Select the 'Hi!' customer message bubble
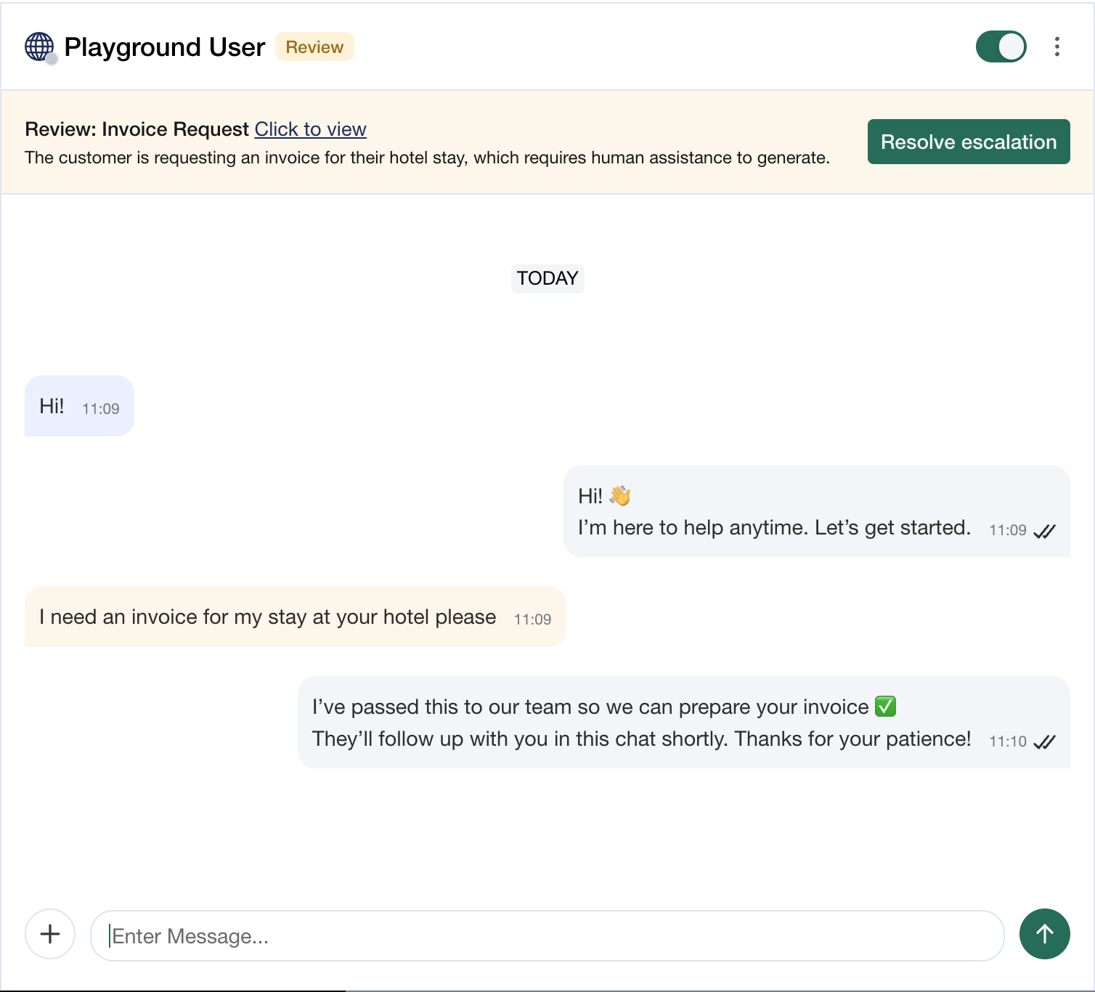Image resolution: width=1095 pixels, height=992 pixels. click(79, 406)
